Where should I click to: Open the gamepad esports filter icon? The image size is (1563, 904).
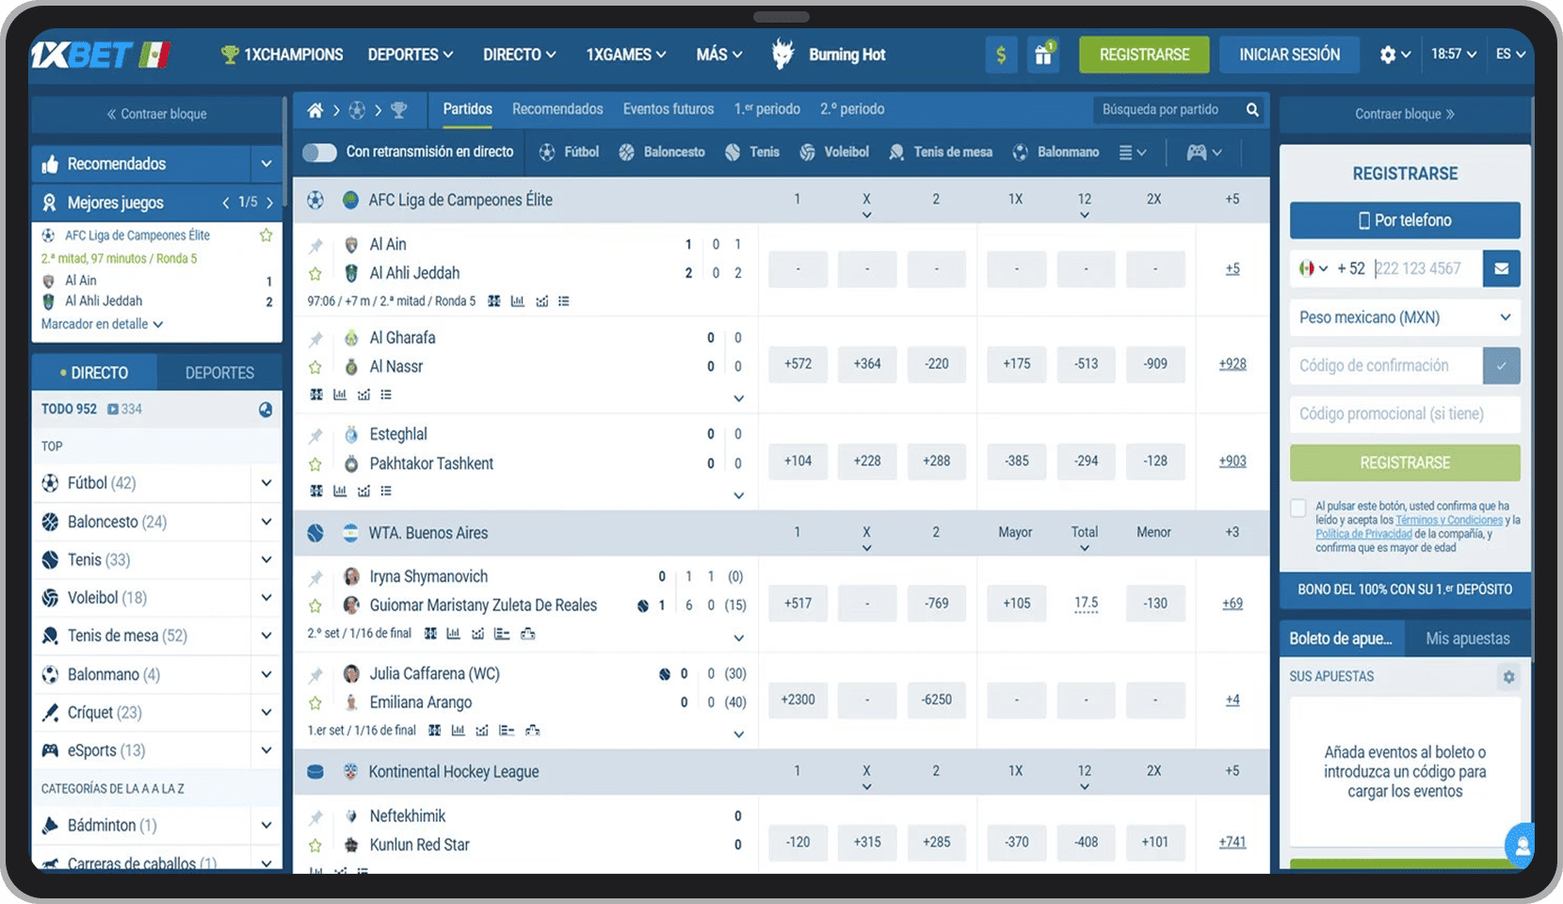[x=1202, y=153]
